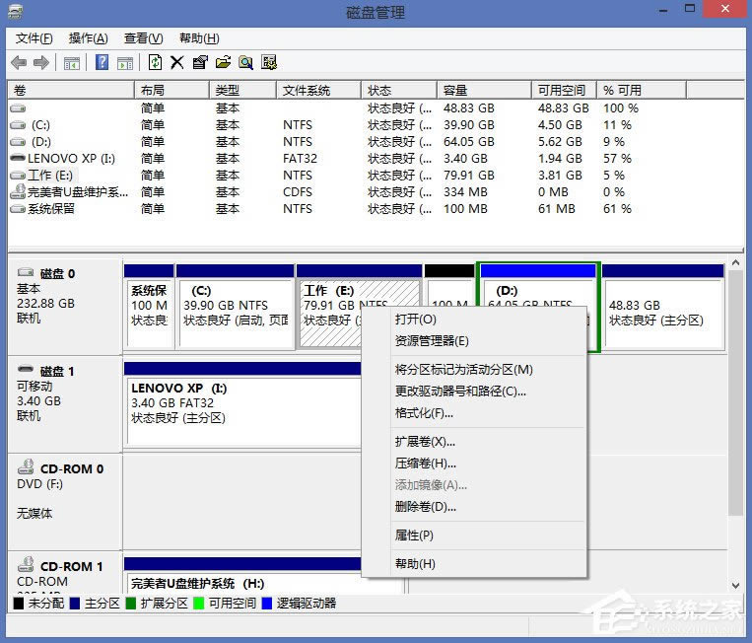752x643 pixels.
Task: Click the Refresh icon in the toolbar
Action: click(x=155, y=62)
